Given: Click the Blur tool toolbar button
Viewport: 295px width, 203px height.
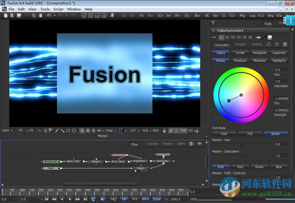Looking at the screenshot, I should pyautogui.click(x=197, y=16).
